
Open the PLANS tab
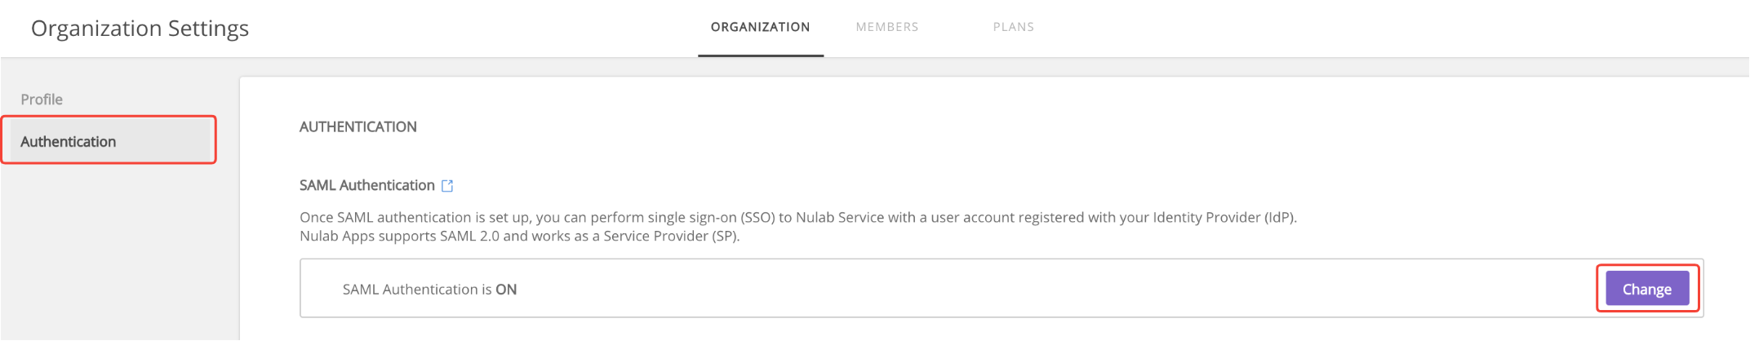click(1014, 27)
